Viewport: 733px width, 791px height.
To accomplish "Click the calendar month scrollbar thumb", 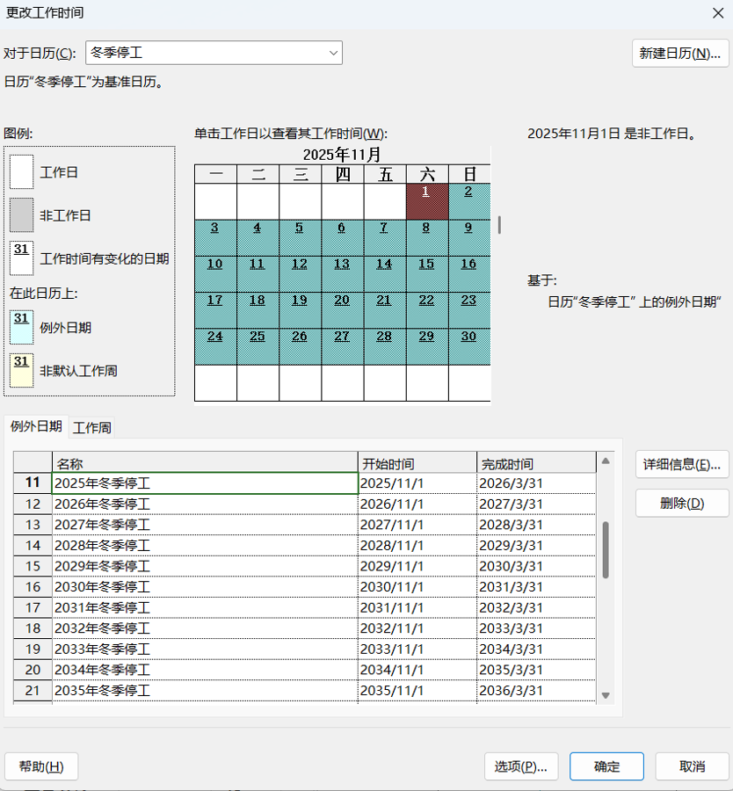I will tap(499, 225).
